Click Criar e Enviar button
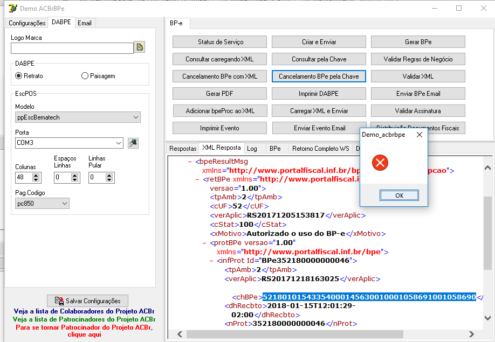This screenshot has width=495, height=342. pos(319,42)
